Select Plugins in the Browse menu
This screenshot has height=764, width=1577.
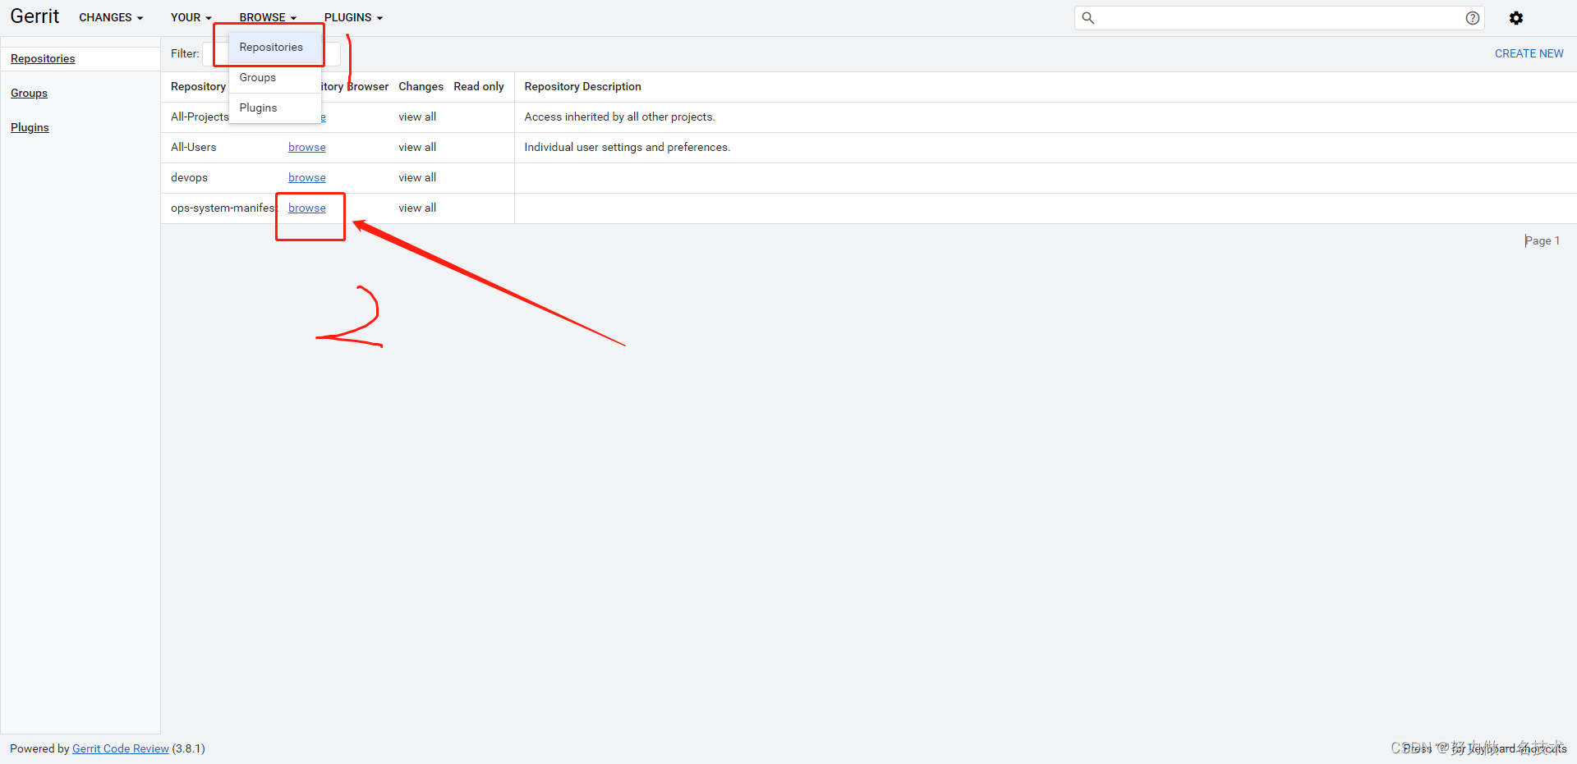pyautogui.click(x=275, y=108)
